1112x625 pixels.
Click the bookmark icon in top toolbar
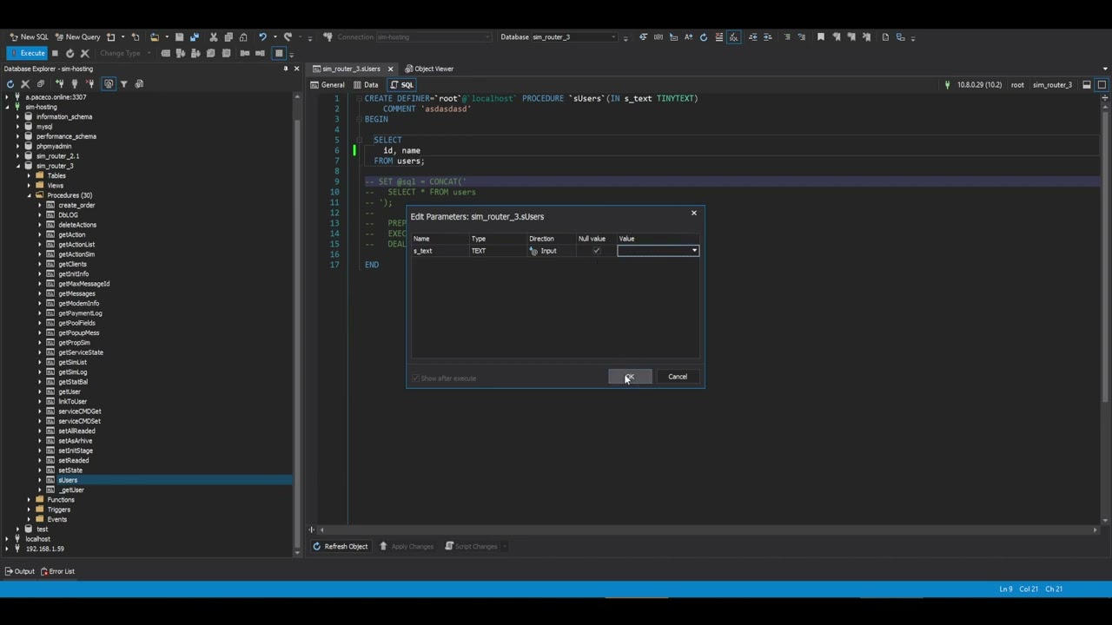(820, 37)
